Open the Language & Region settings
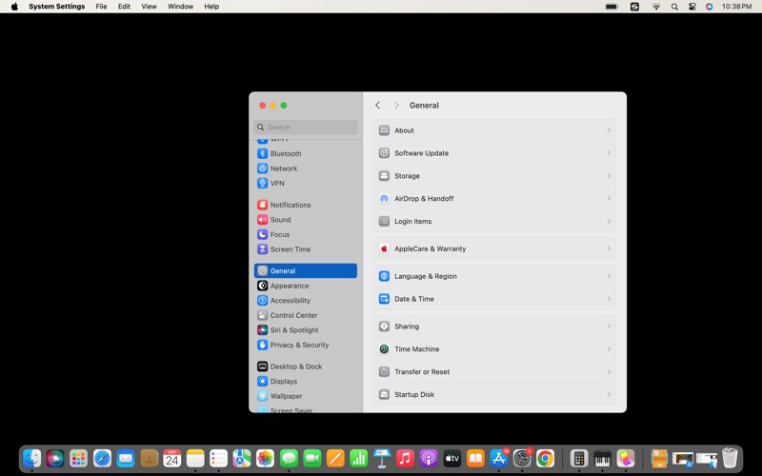762x476 pixels. 425,276
